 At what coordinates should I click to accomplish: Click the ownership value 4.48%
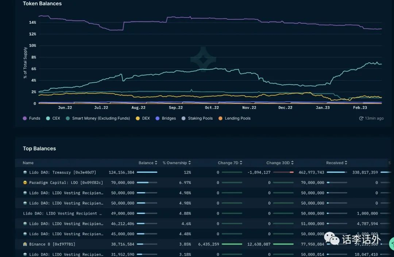185,234
